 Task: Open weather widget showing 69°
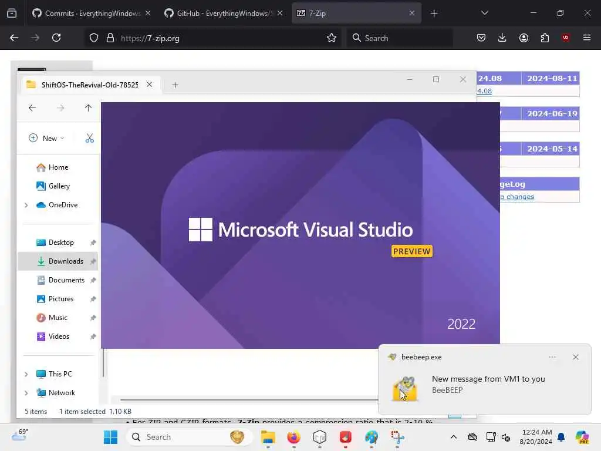point(19,435)
